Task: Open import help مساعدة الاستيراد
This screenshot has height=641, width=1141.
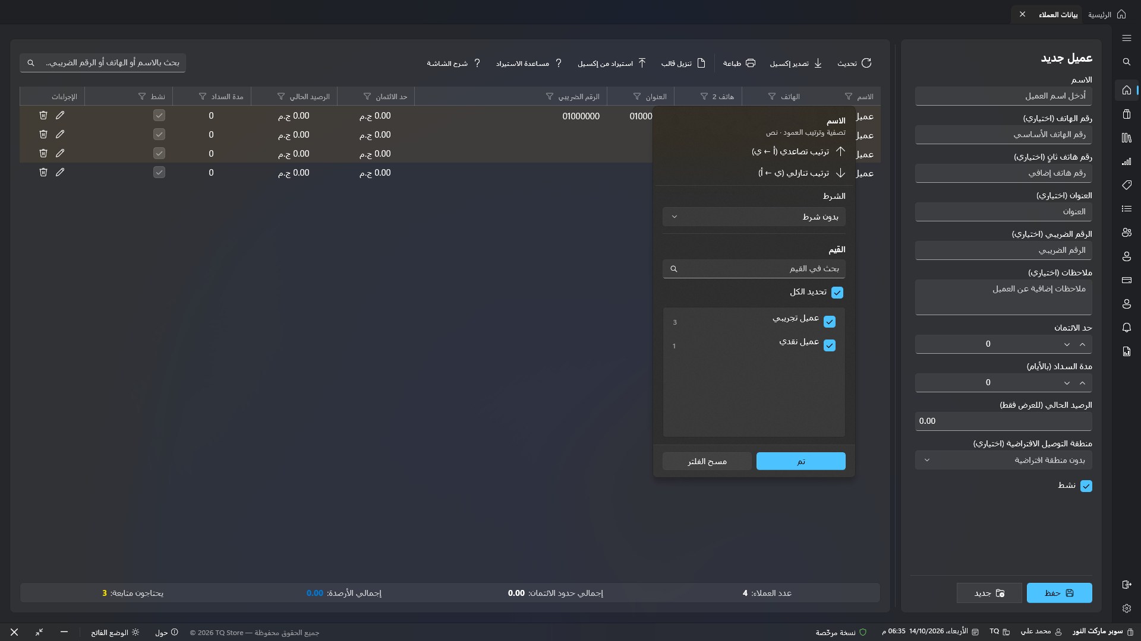Action: pos(529,63)
